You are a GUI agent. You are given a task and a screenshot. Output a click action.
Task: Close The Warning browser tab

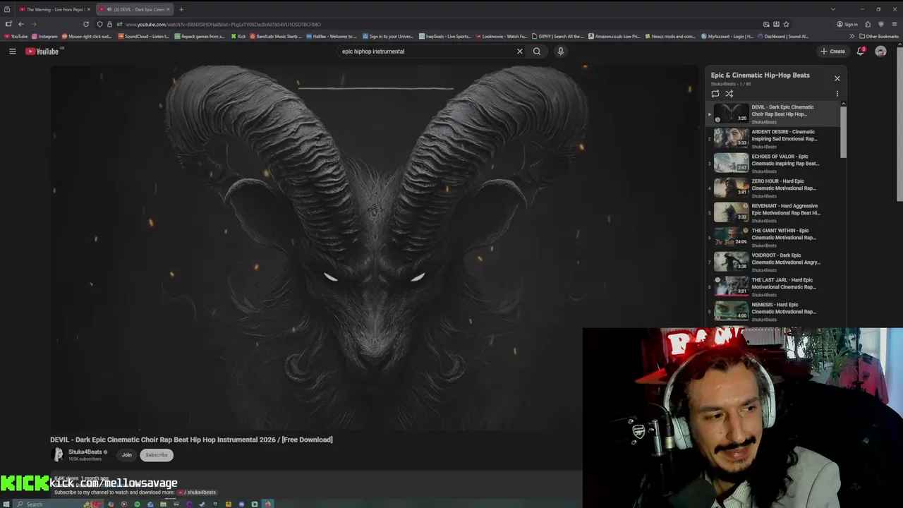point(88,9)
